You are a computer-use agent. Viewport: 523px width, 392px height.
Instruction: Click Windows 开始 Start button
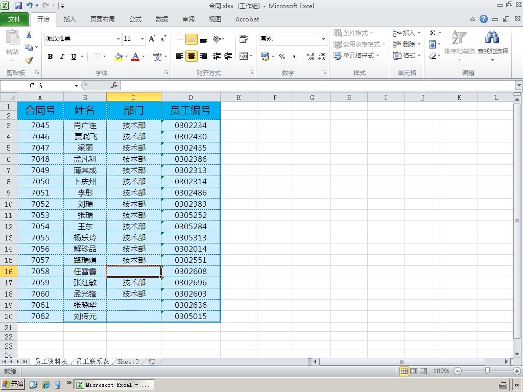click(x=13, y=384)
